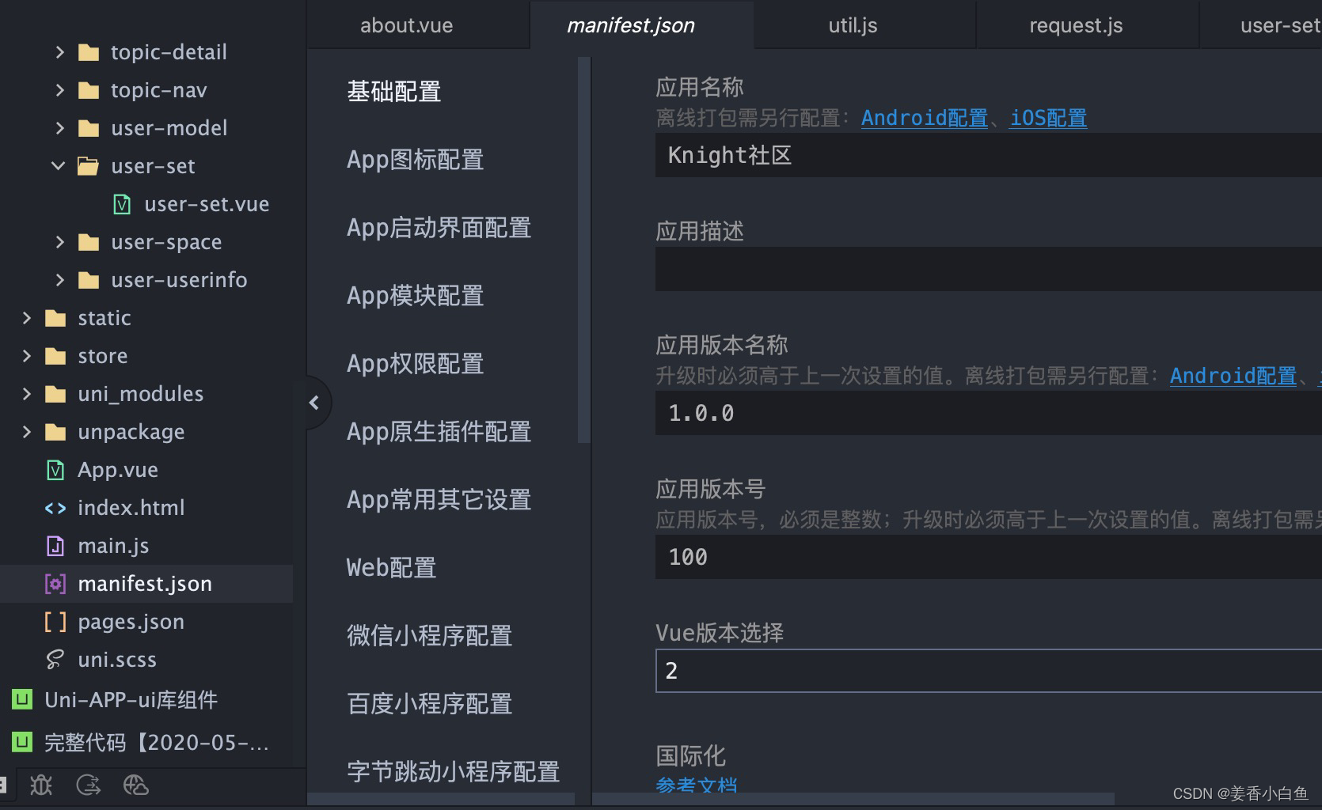Click the Uni-APP-ui库组件 project icon
Image resolution: width=1322 pixels, height=810 pixels.
point(22,699)
